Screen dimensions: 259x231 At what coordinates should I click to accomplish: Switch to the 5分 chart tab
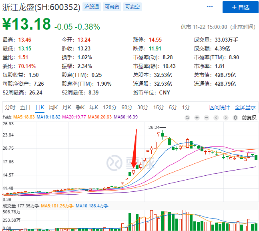pos(173,107)
